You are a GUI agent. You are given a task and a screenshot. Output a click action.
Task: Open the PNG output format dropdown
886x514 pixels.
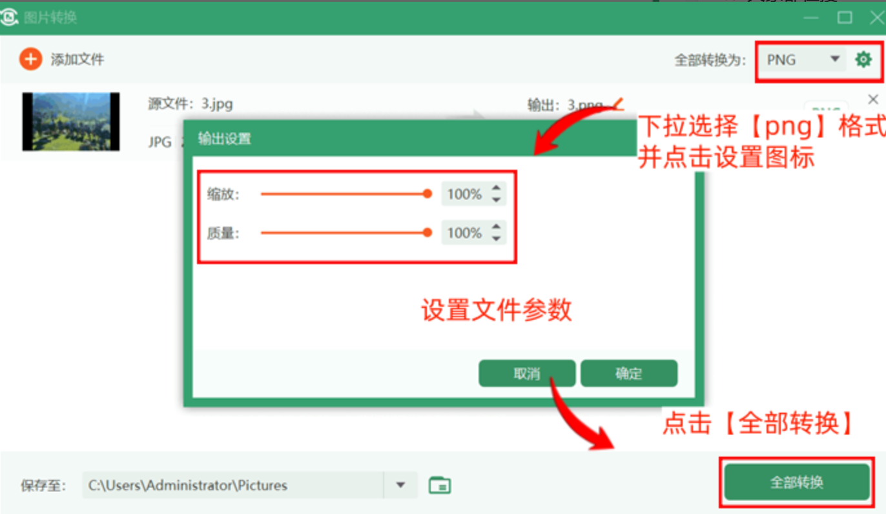click(804, 59)
